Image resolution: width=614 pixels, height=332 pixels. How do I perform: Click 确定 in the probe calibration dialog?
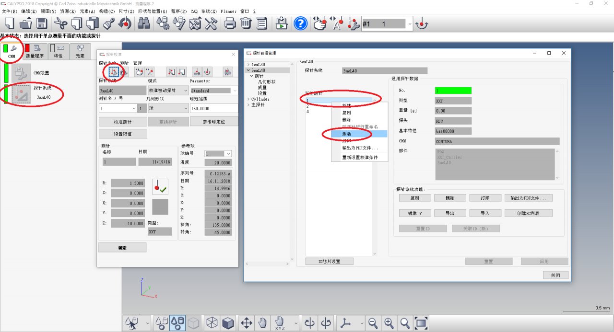[x=122, y=247]
